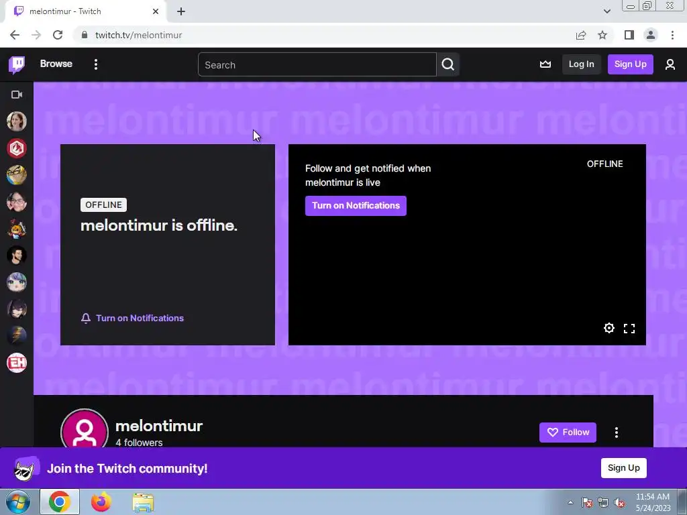Viewport: 687px width, 515px height.
Task: Focus the Twitch Search field
Action: (317, 65)
